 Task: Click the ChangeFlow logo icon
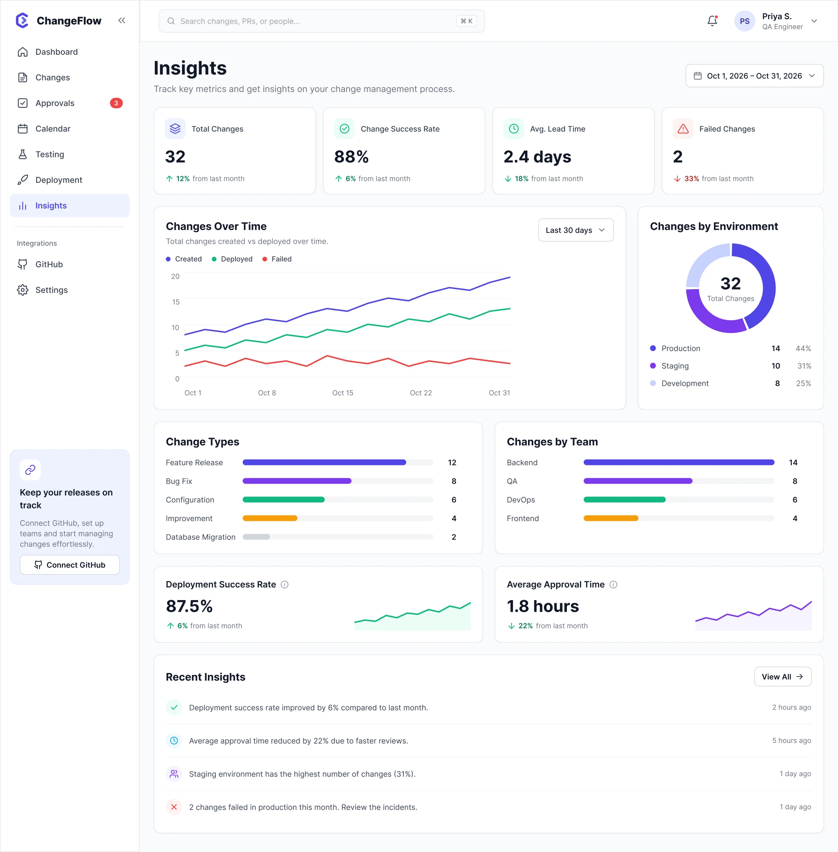click(x=22, y=21)
